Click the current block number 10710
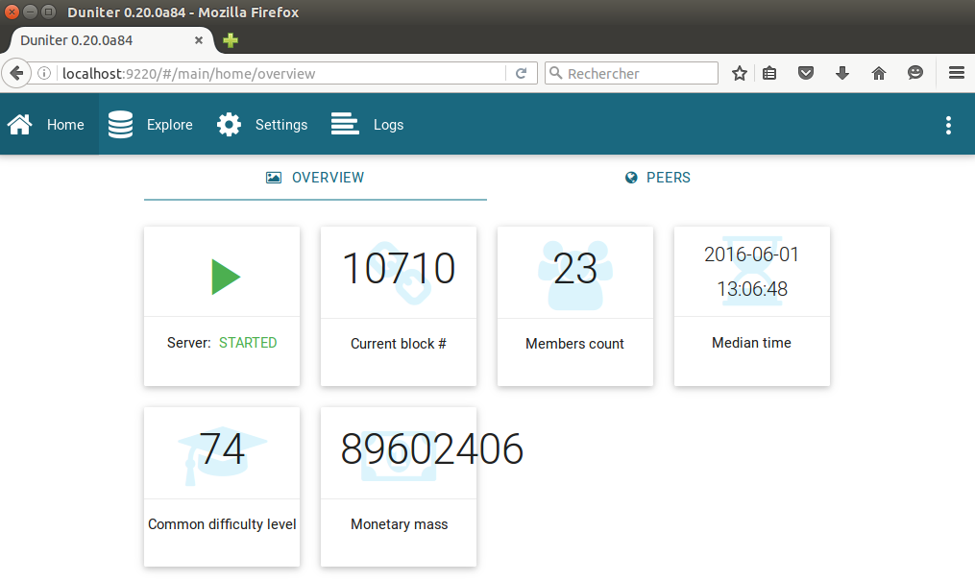975x581 pixels. pyautogui.click(x=400, y=269)
